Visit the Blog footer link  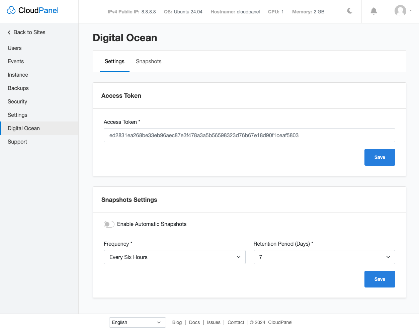pos(177,322)
